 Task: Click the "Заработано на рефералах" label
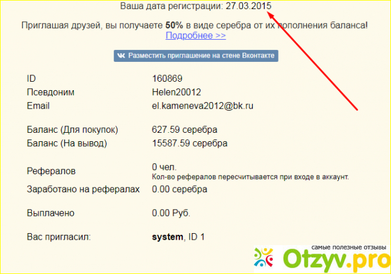(x=84, y=189)
